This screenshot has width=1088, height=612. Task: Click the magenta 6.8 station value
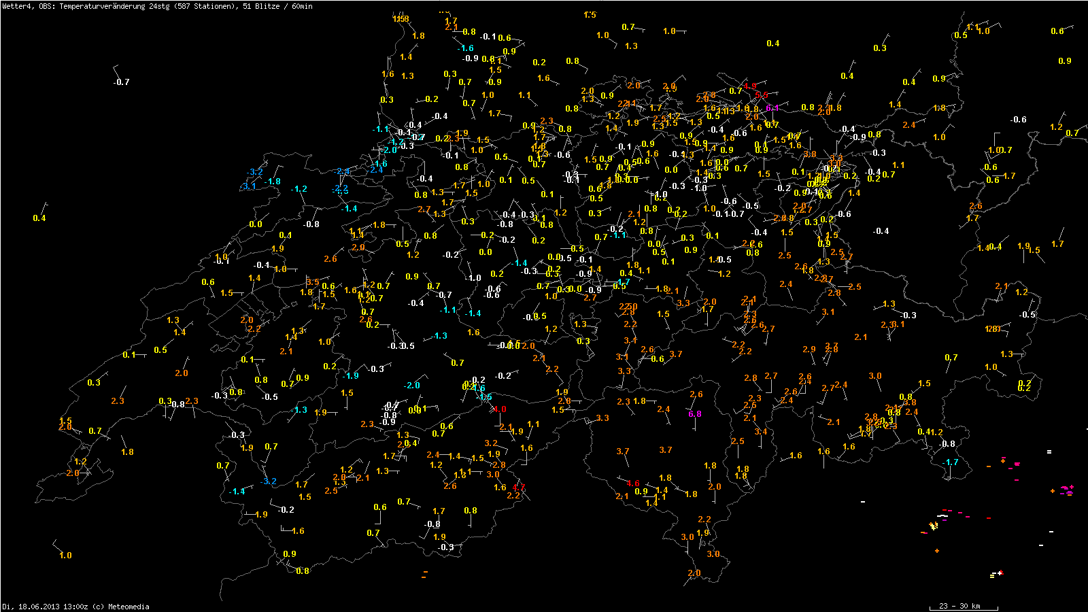pyautogui.click(x=694, y=414)
